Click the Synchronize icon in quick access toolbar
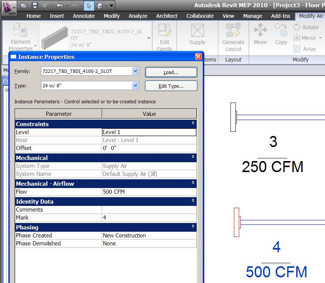 click(x=45, y=6)
